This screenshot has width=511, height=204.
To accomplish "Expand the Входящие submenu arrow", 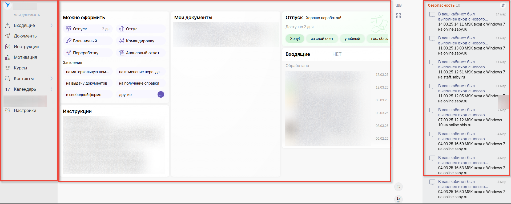I will [x=51, y=25].
